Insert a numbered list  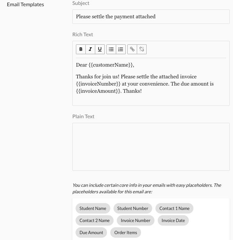121,49
